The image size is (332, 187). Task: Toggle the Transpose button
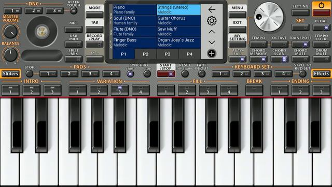pos(300,44)
